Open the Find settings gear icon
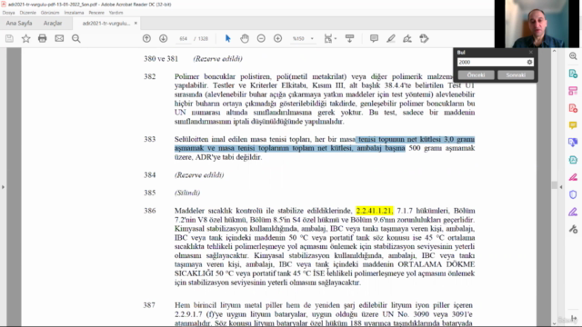The width and height of the screenshot is (582, 327). (x=529, y=63)
